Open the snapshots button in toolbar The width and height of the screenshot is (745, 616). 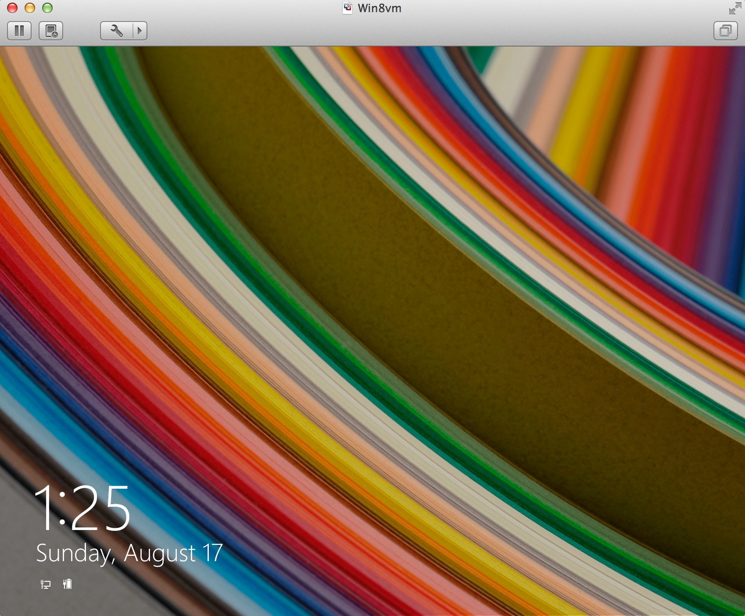[x=51, y=31]
